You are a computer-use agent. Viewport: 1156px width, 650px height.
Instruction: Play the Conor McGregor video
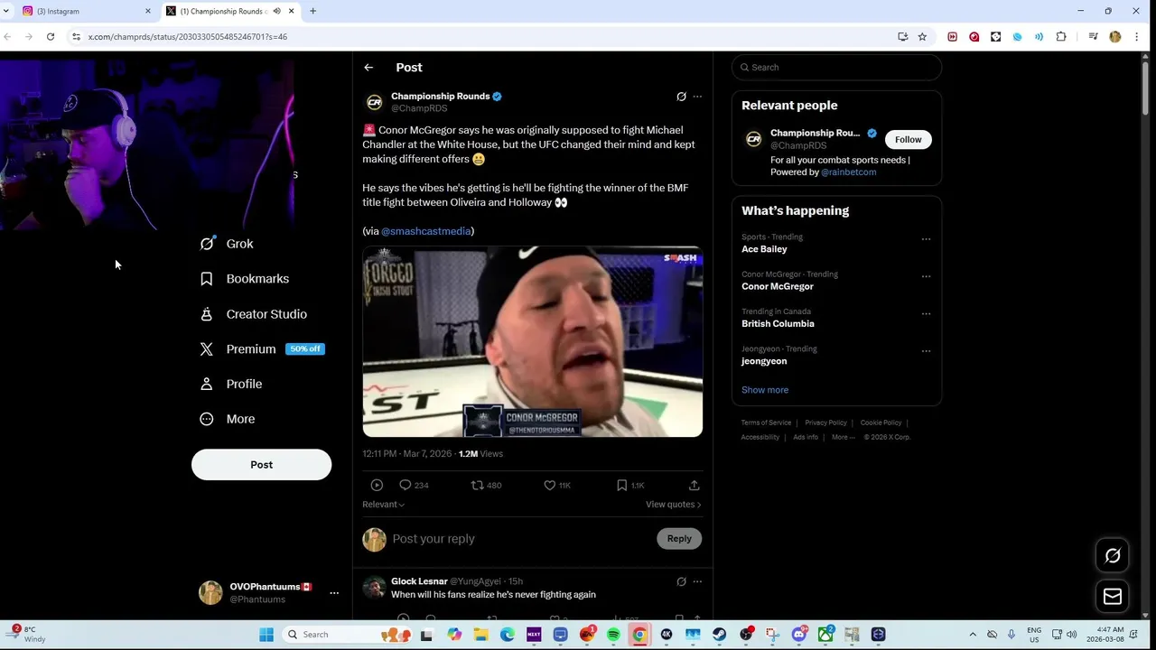point(533,342)
